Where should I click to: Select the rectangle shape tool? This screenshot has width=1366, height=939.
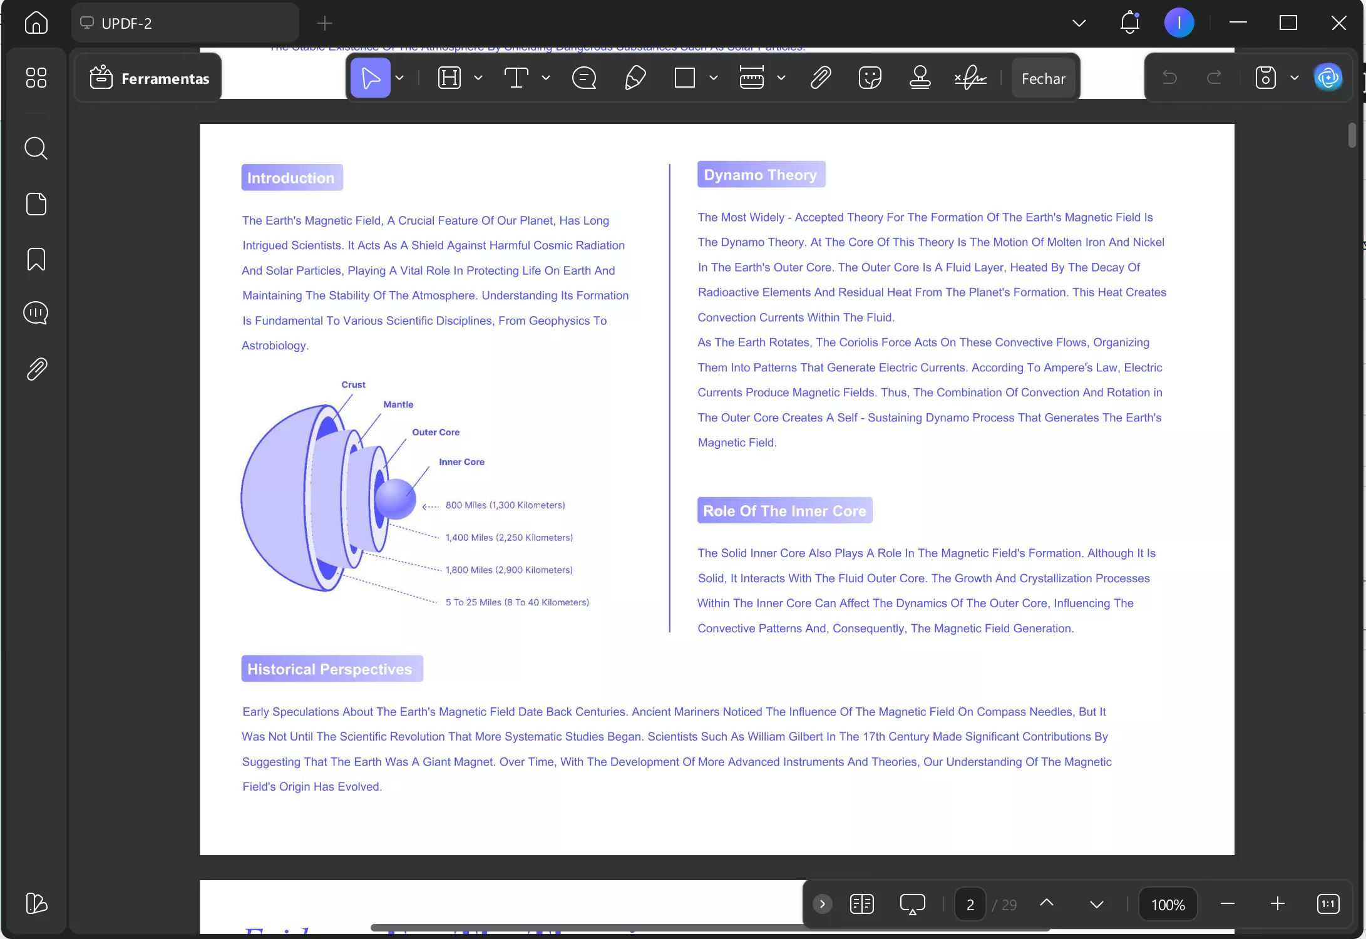pyautogui.click(x=684, y=78)
